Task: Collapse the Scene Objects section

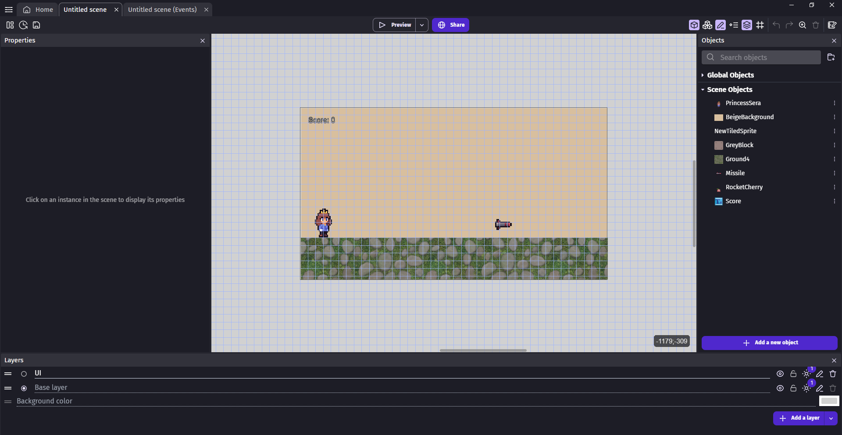Action: [703, 89]
